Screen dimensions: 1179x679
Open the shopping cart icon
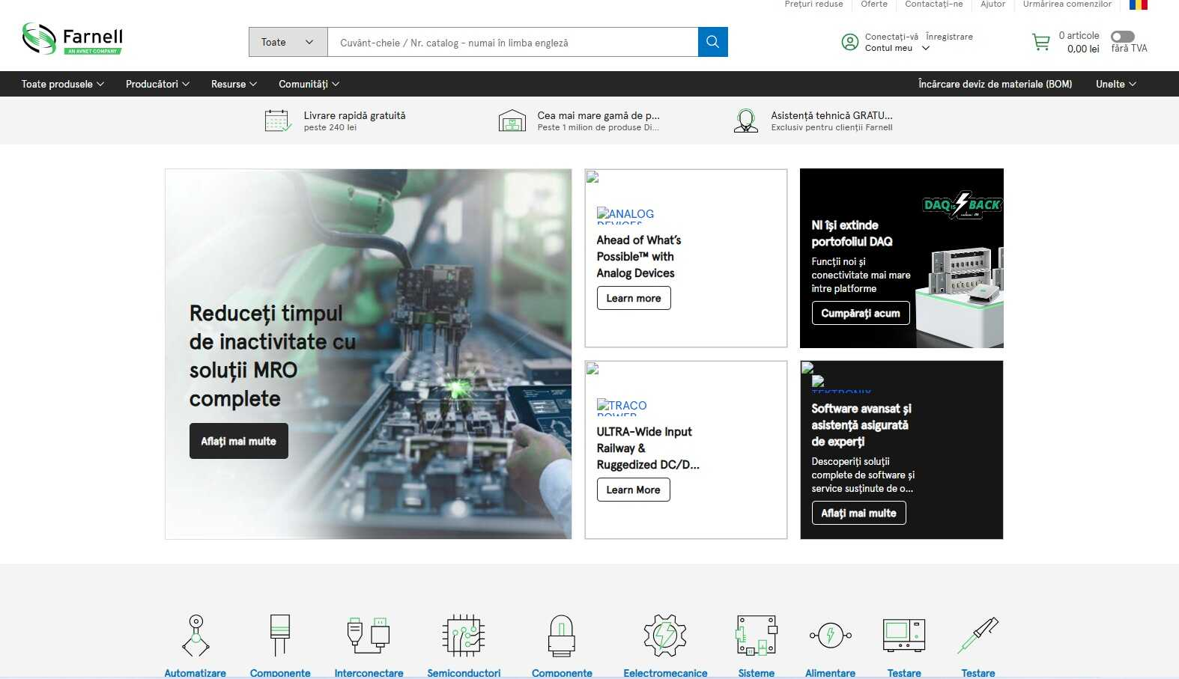point(1040,42)
